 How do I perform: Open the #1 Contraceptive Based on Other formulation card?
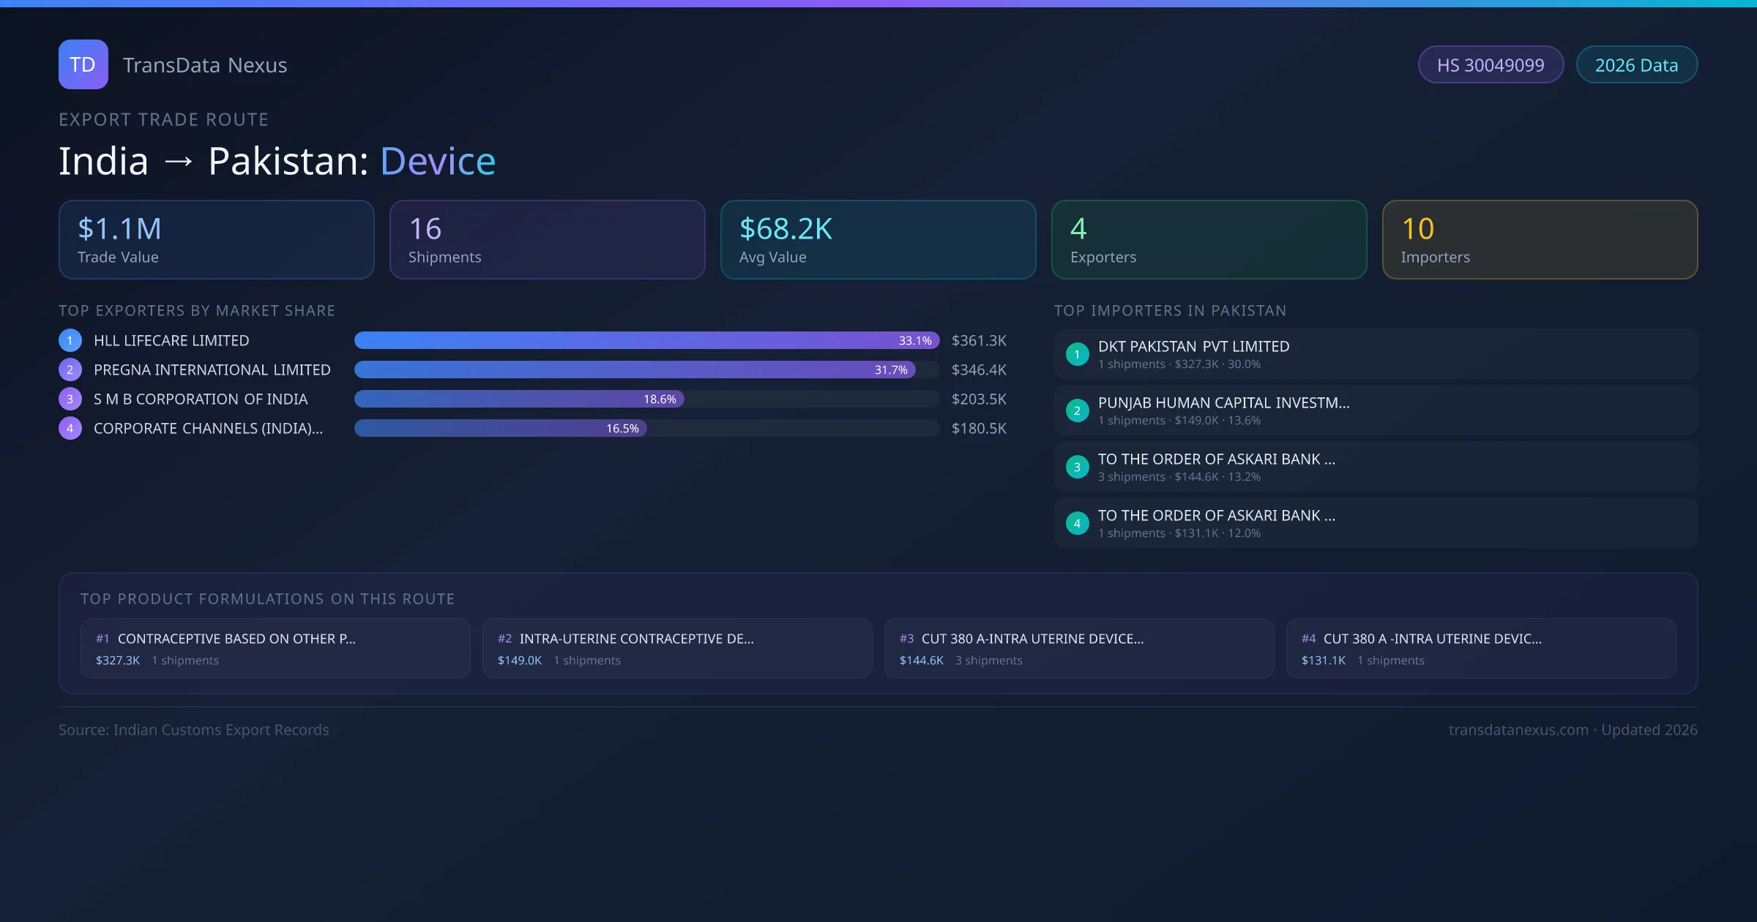275,648
